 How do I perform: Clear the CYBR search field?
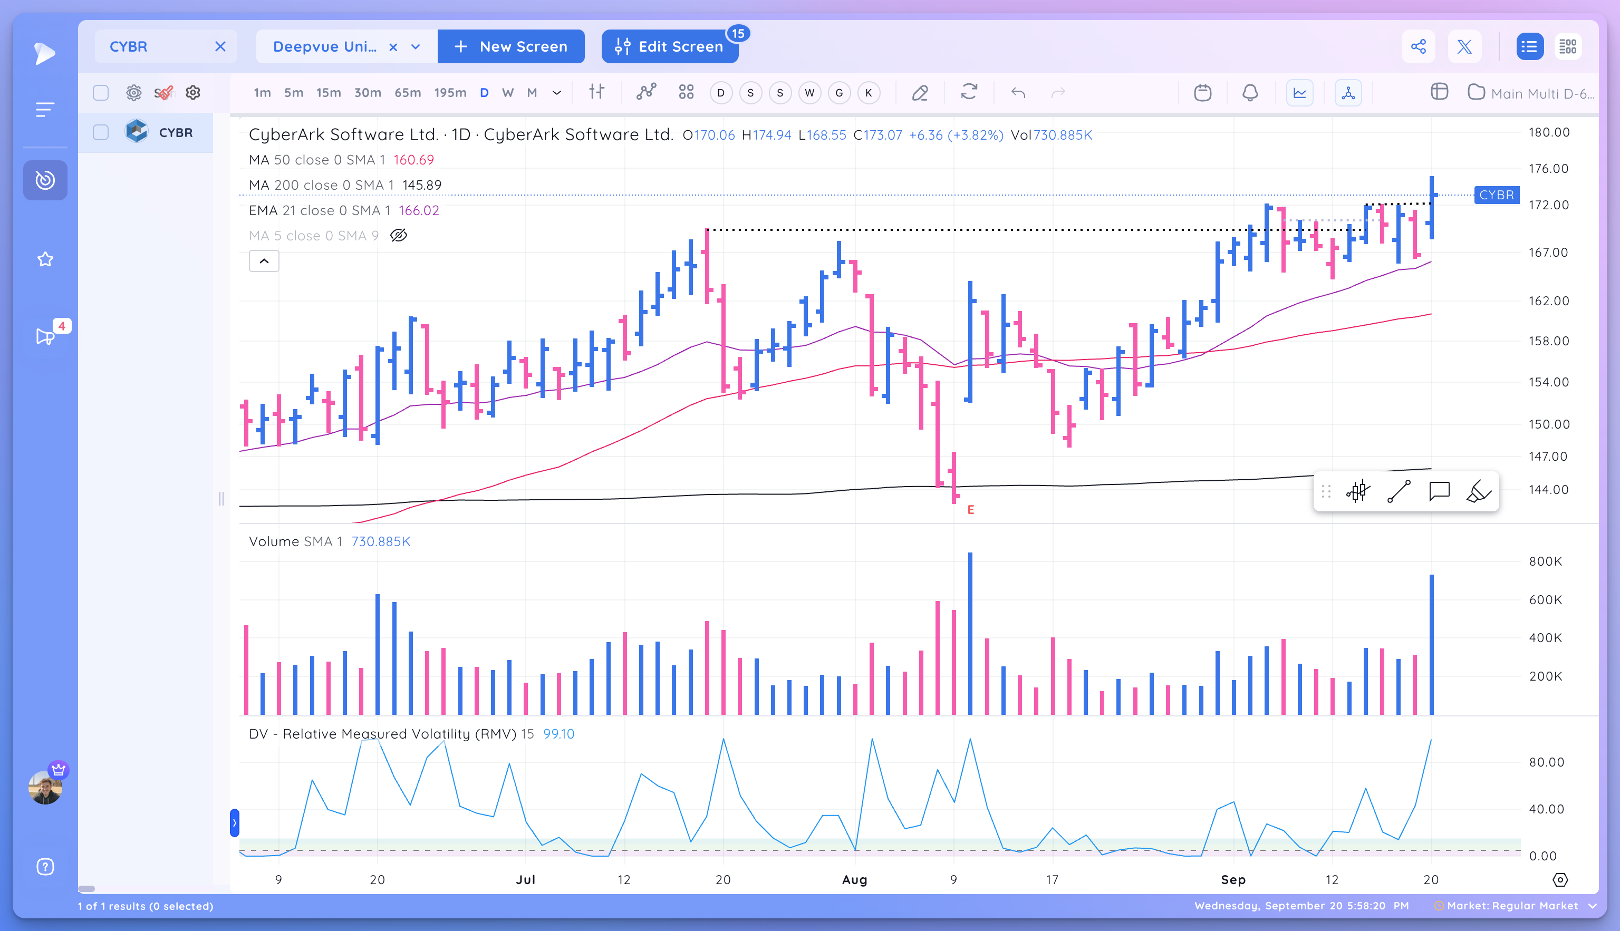[220, 47]
